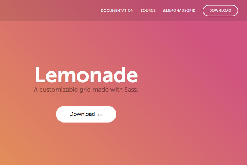Click the letter L of the Lemonade title
The width and height of the screenshot is (247, 165).
click(x=40, y=75)
